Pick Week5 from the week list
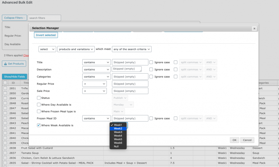This screenshot has width=279, height=167. pyautogui.click(x=118, y=139)
